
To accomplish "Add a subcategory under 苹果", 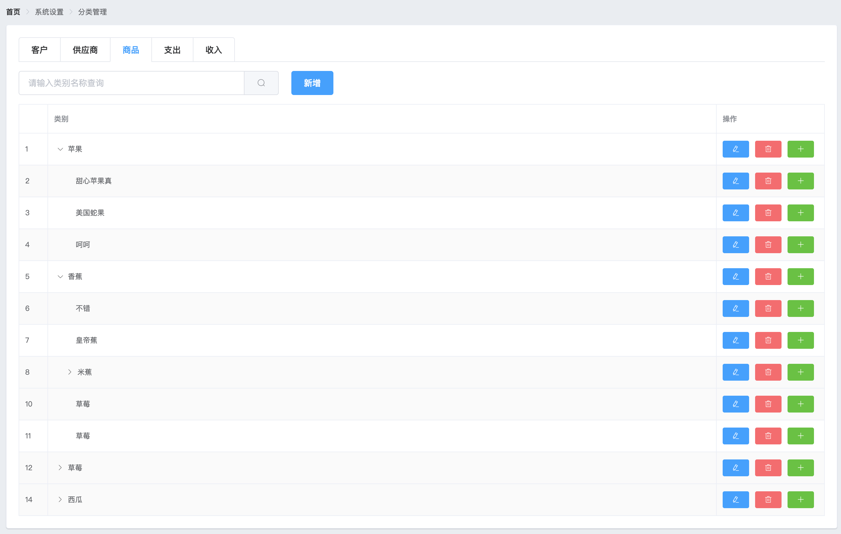I will pos(800,149).
